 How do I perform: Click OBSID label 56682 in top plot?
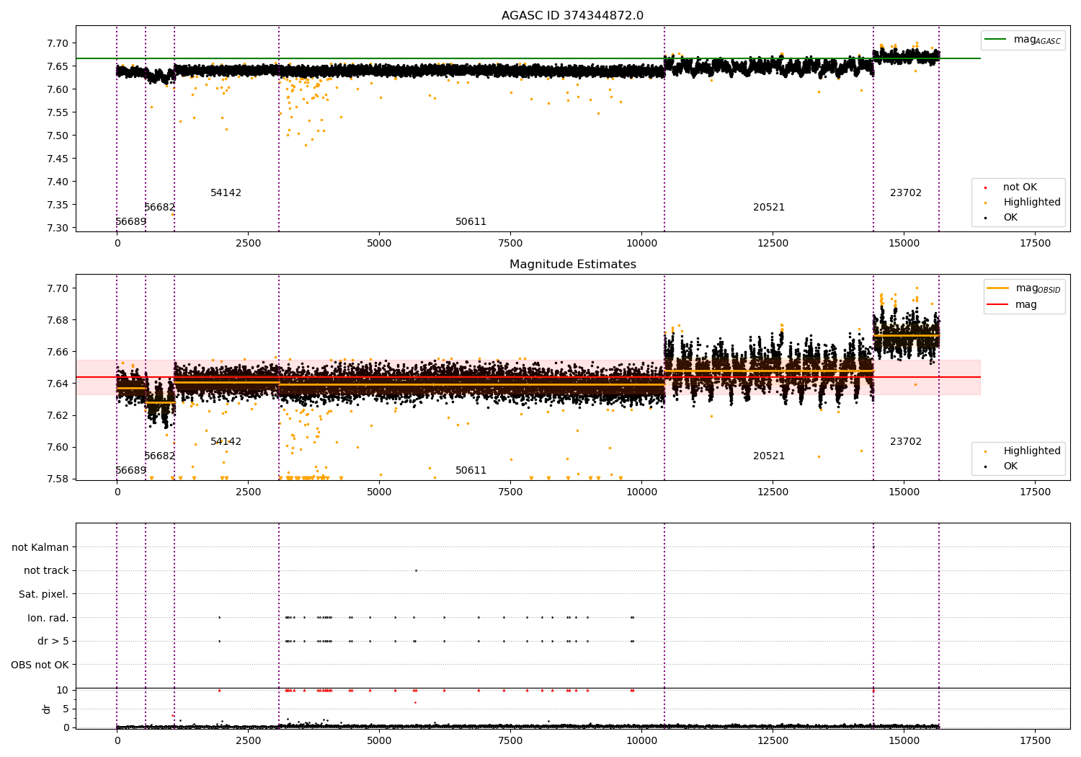coord(159,208)
